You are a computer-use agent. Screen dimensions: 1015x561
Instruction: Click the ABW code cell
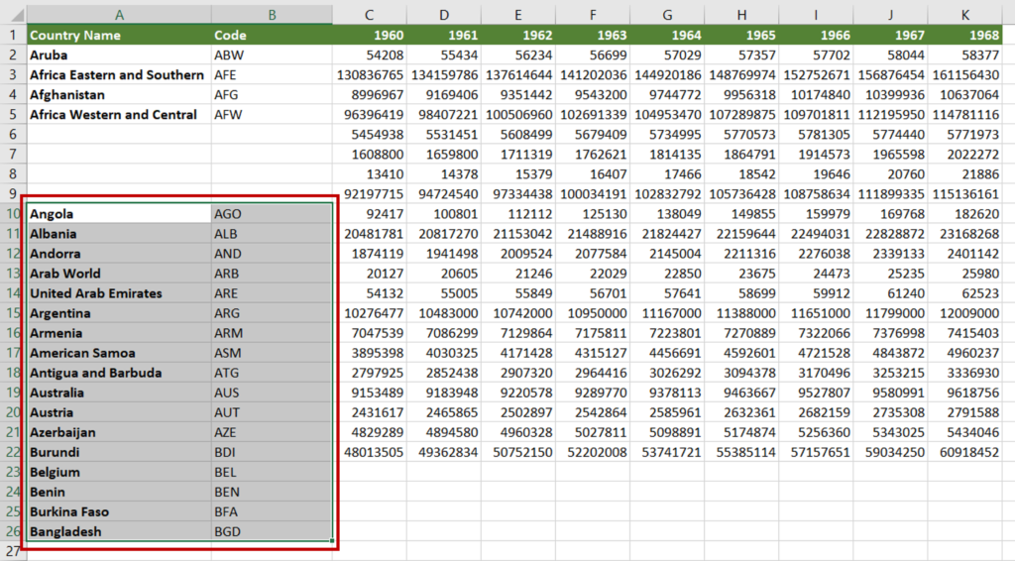tap(272, 55)
